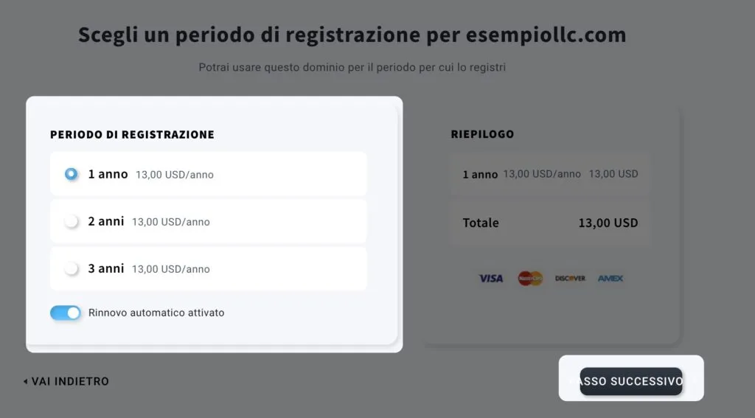Disable the Rinnovo automatico toggle

tap(66, 313)
